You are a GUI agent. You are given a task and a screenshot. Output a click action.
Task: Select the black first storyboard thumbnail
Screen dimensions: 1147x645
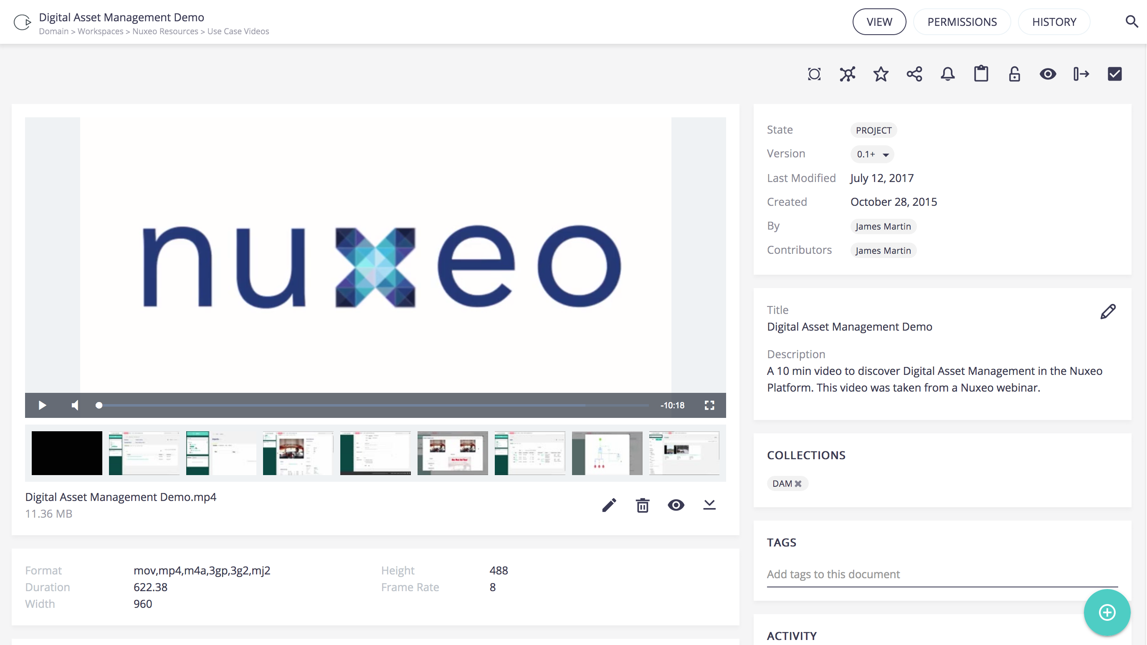point(67,453)
